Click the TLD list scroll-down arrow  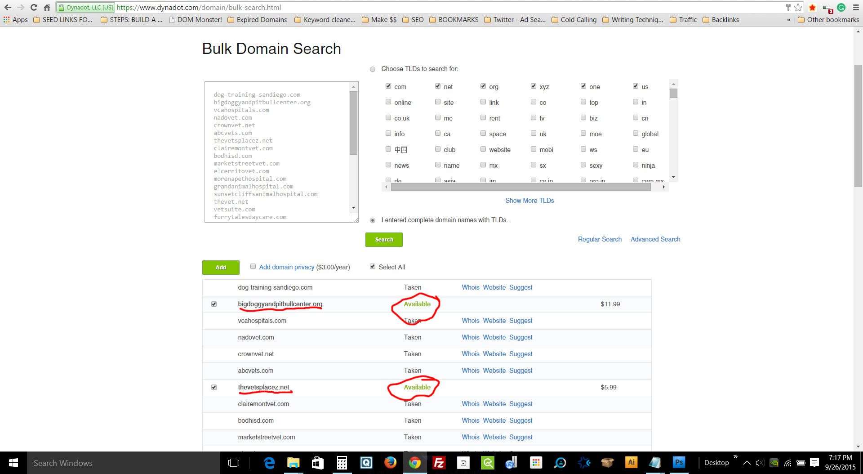(673, 178)
